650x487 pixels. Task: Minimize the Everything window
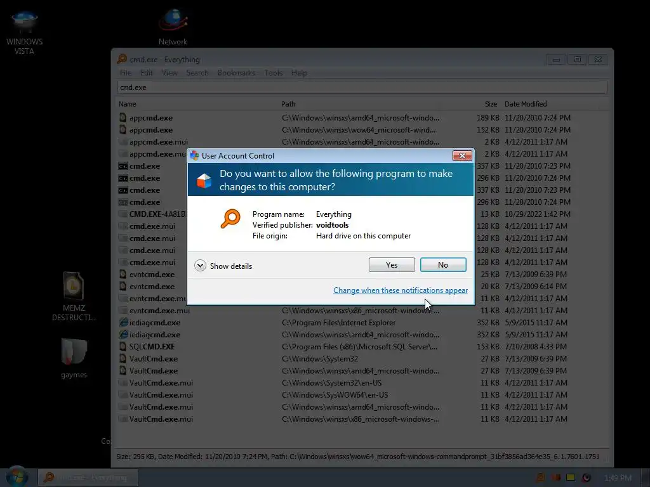click(556, 60)
